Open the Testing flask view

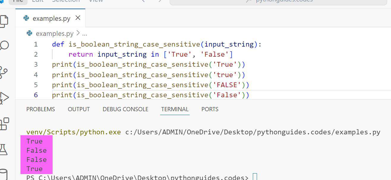point(3,149)
